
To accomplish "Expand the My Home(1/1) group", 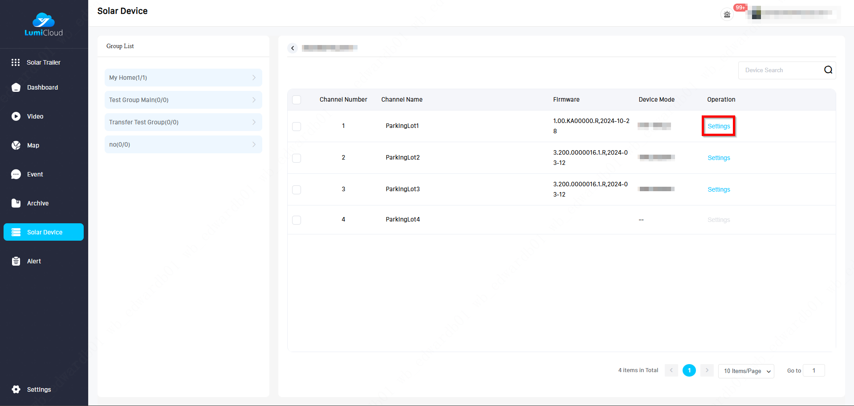I will tap(183, 78).
